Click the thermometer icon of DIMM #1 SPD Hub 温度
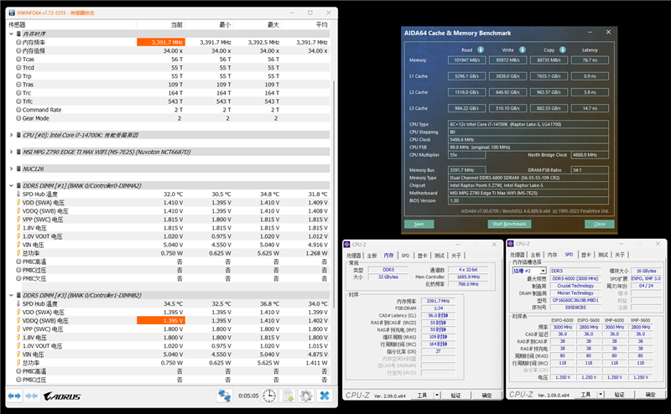Viewport: 671px width, 414px height. click(x=18, y=194)
